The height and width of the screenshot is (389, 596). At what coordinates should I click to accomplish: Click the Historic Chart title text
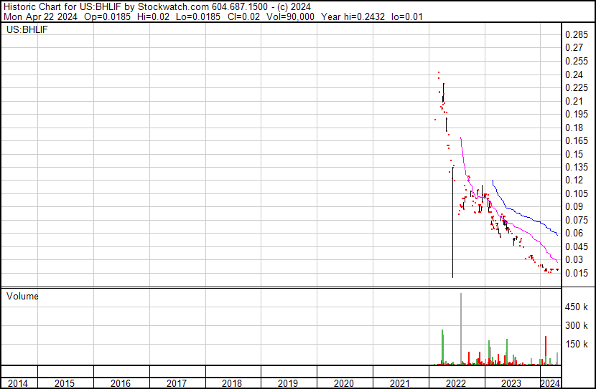click(x=157, y=7)
